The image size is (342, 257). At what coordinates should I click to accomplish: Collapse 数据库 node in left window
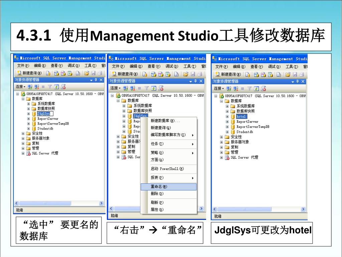point(23,99)
